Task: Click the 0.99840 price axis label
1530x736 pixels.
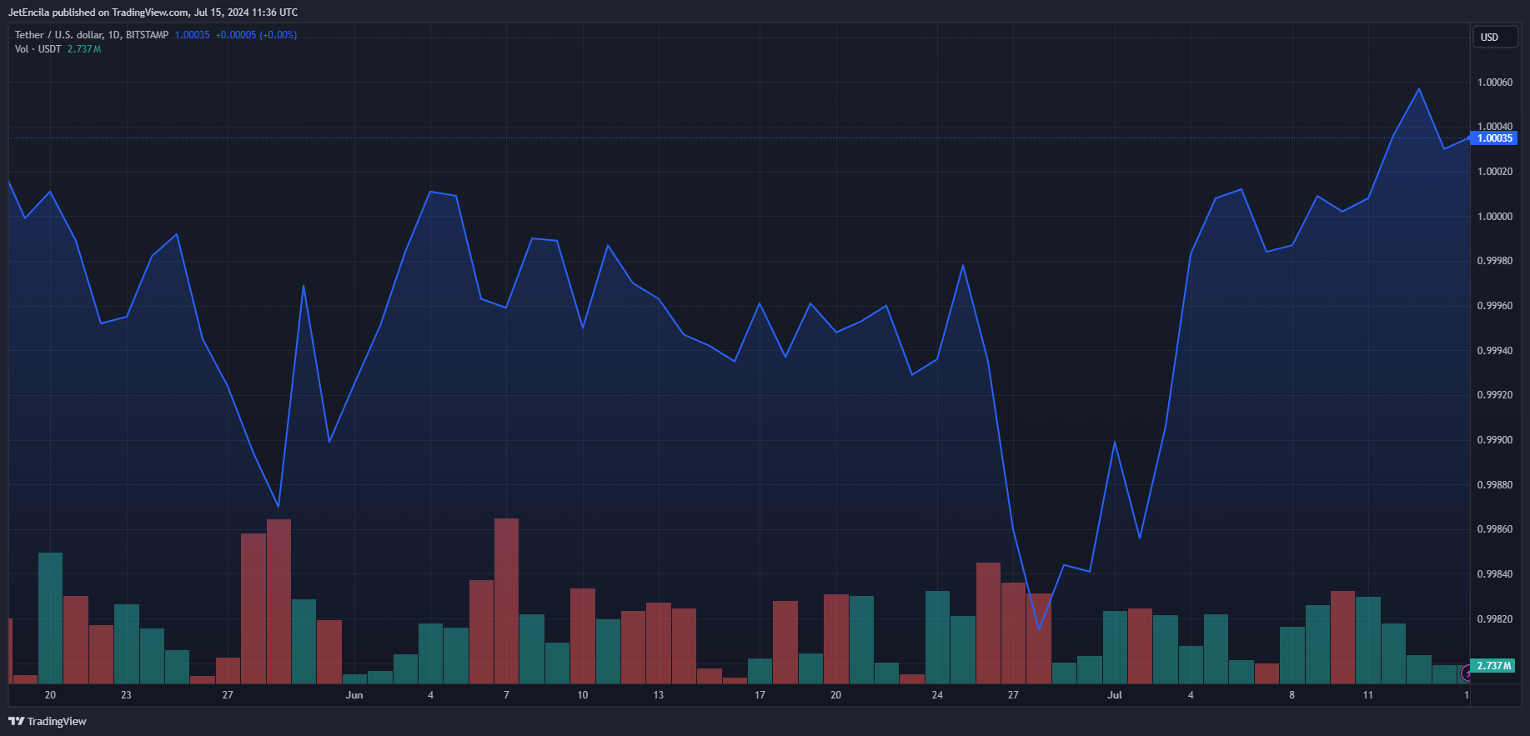Action: (x=1495, y=574)
